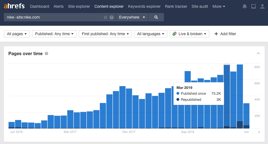Click the ahrefs logo

click(14, 6)
